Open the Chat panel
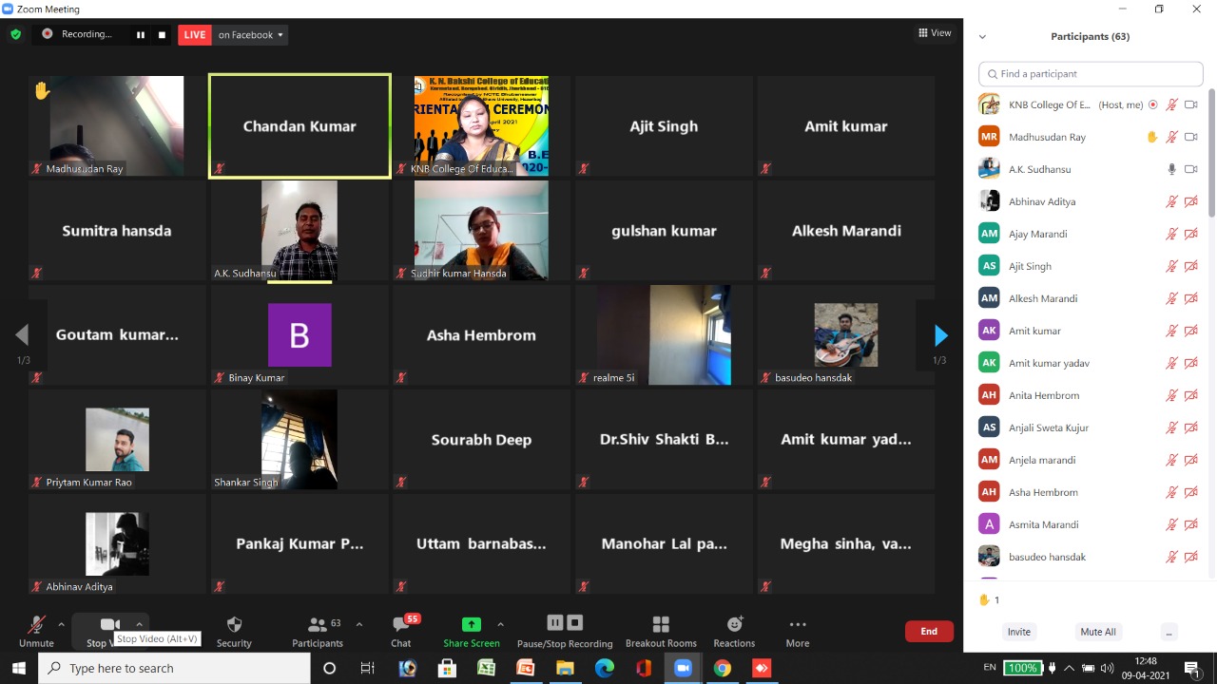Image resolution: width=1217 pixels, height=684 pixels. click(x=401, y=631)
